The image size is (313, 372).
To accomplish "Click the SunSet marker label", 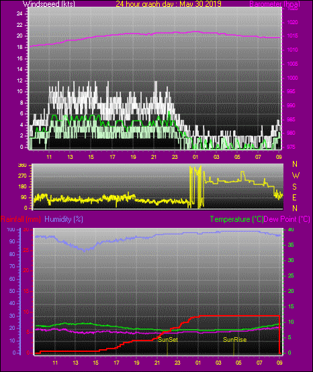I will [168, 340].
